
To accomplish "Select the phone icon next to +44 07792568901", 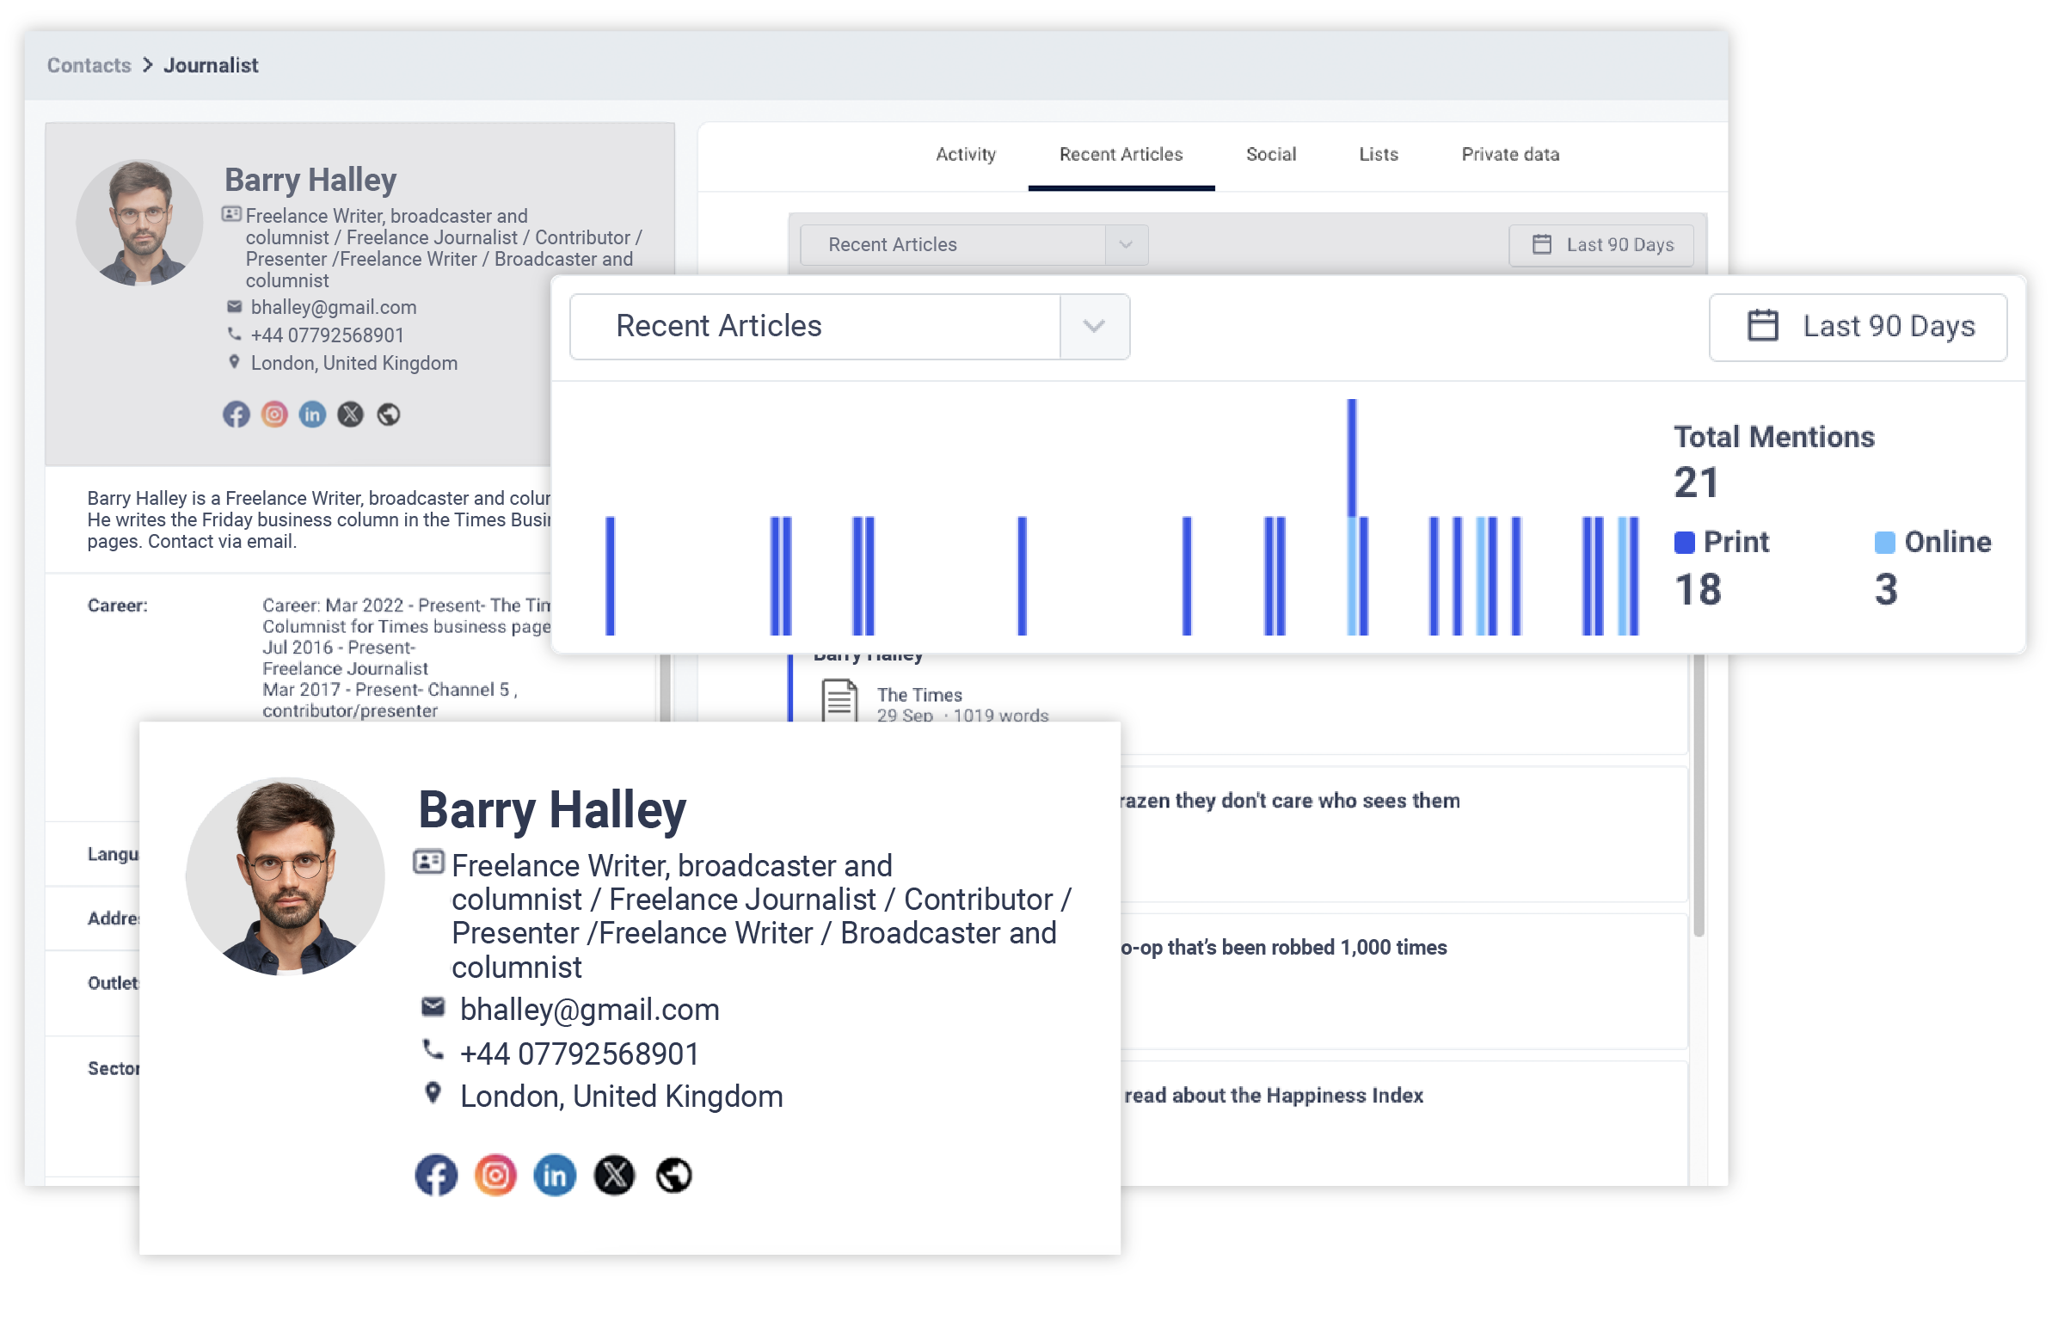I will click(x=433, y=1050).
